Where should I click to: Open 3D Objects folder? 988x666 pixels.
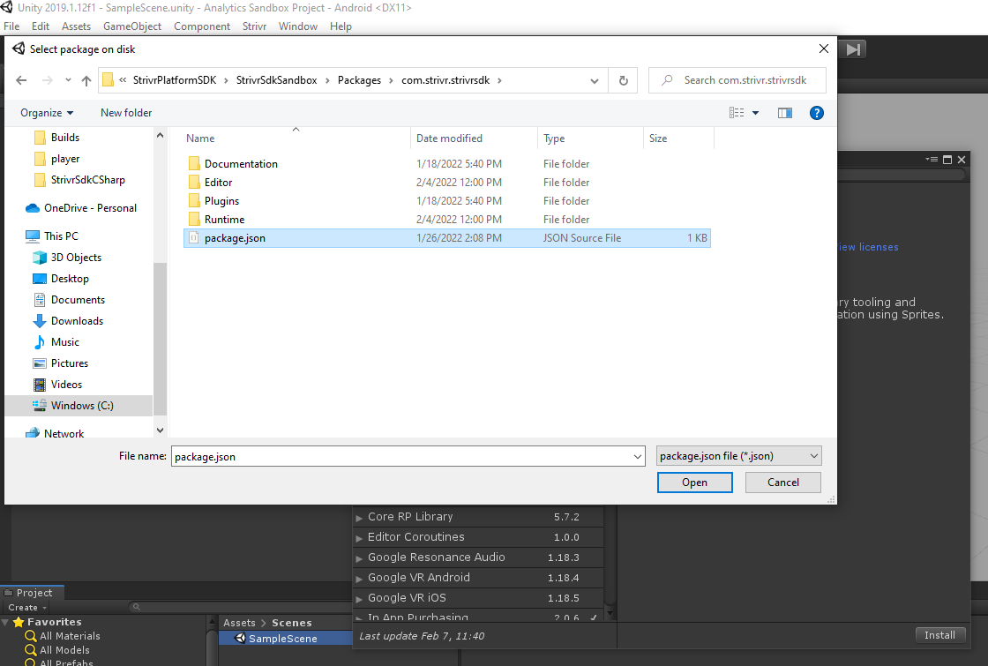76,258
